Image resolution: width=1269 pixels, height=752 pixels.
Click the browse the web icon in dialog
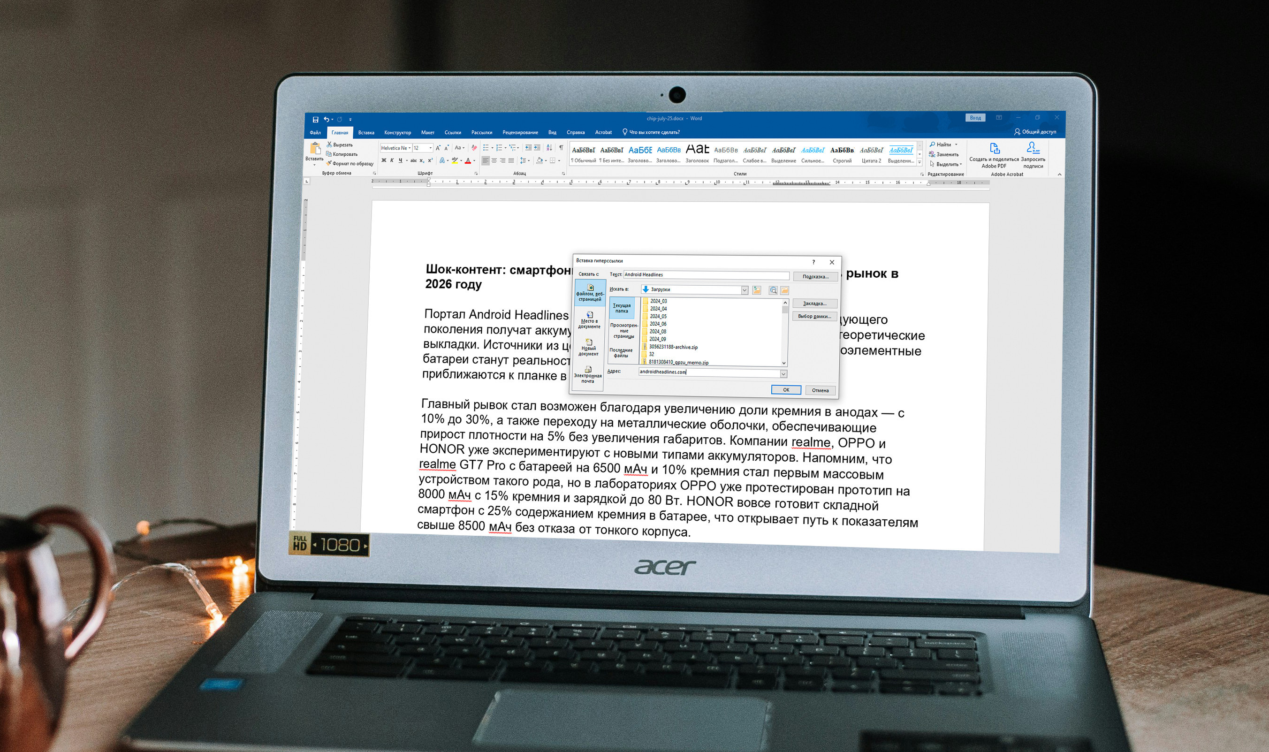tap(773, 290)
